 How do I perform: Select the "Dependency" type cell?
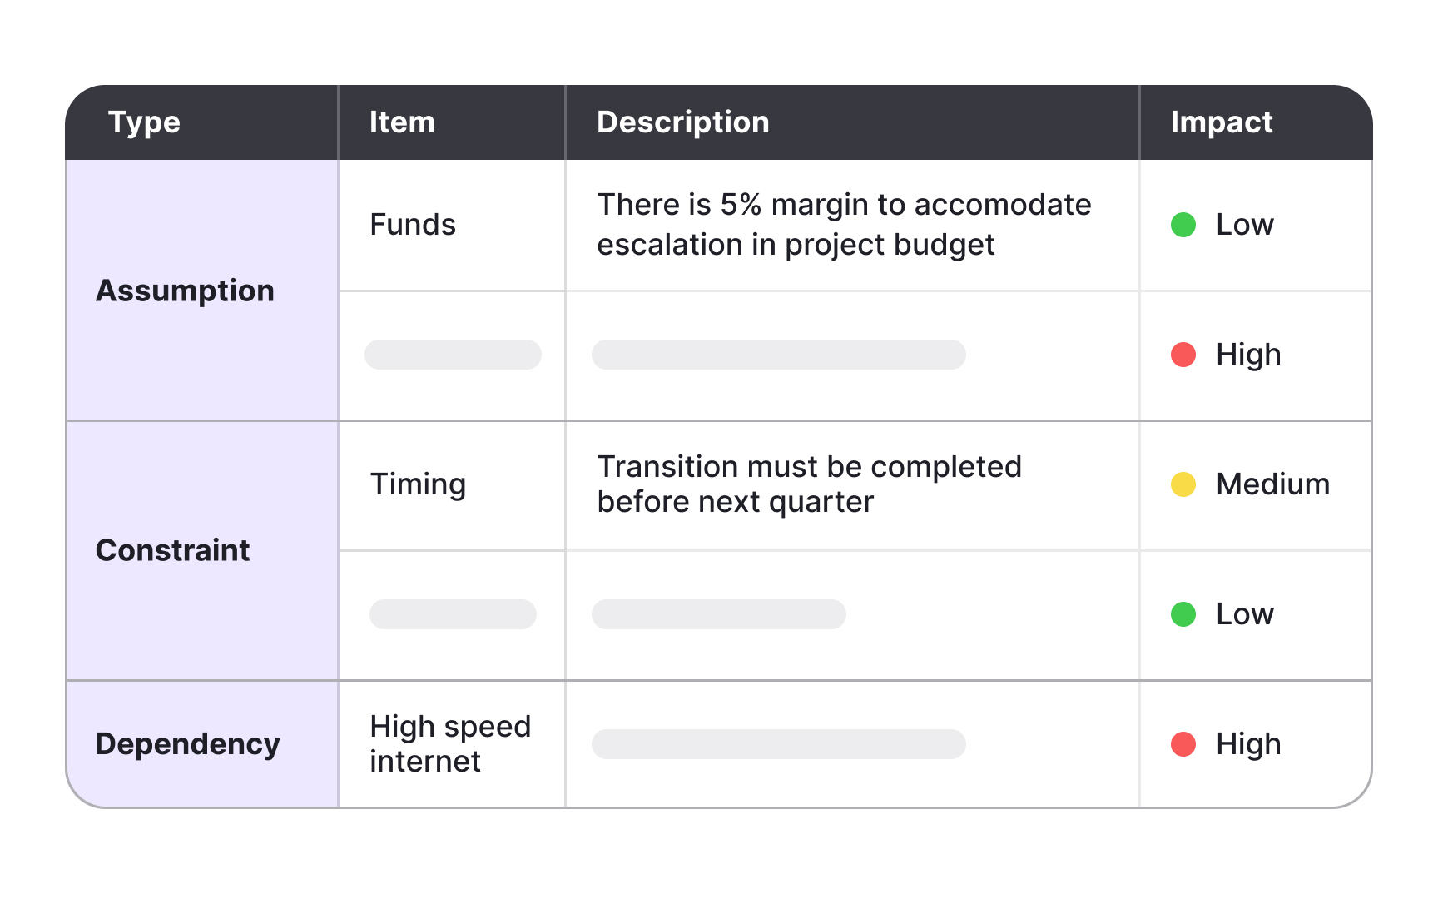tap(187, 743)
